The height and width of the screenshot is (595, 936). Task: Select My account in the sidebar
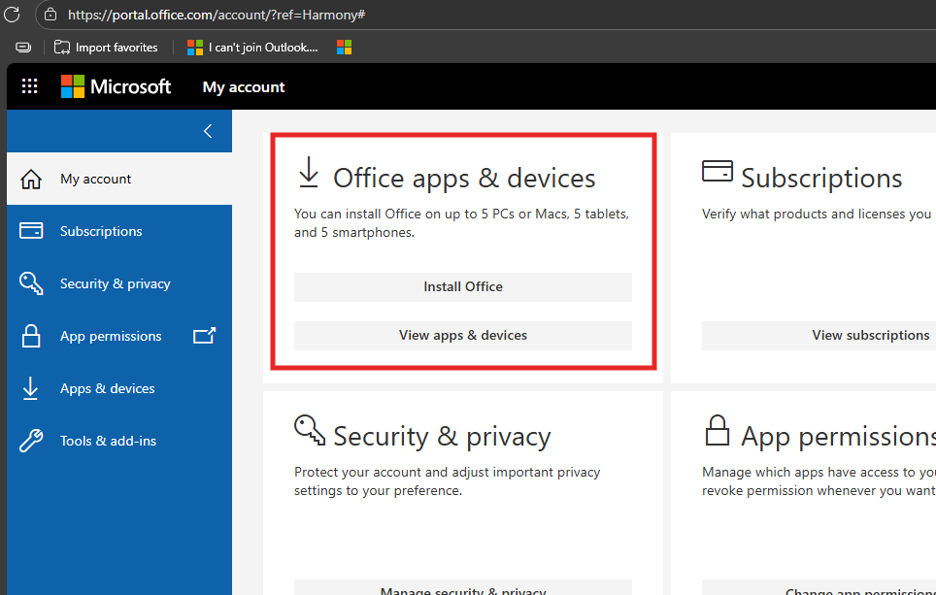coord(119,179)
